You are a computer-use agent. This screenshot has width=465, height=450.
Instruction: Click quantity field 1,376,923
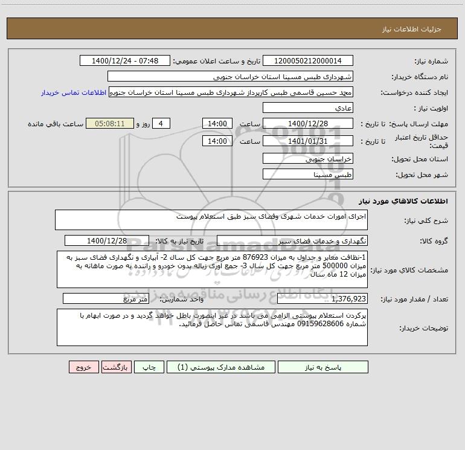tap(322, 298)
